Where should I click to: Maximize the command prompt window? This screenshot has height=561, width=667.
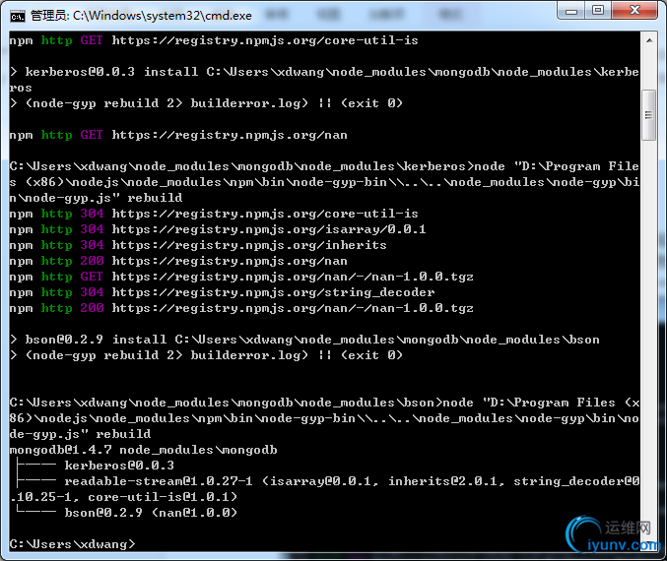pyautogui.click(x=598, y=11)
